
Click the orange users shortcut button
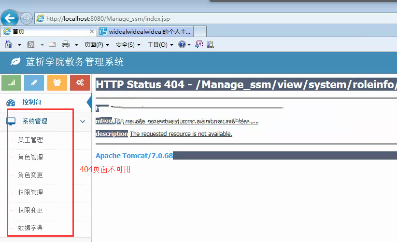click(57, 82)
